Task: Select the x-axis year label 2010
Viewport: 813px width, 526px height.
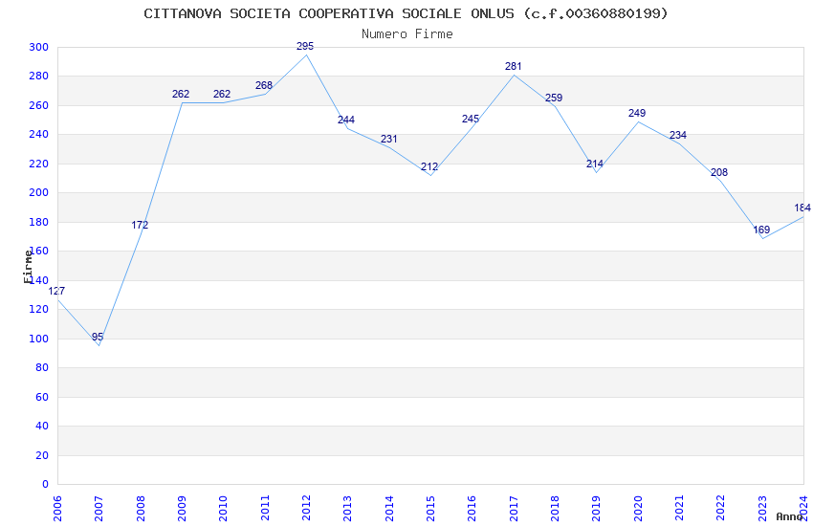Action: [x=223, y=508]
